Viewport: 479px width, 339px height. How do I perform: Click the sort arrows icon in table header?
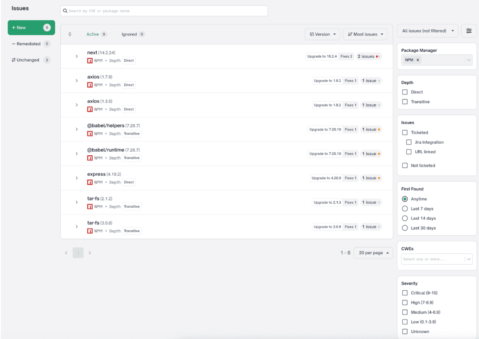[x=70, y=34]
